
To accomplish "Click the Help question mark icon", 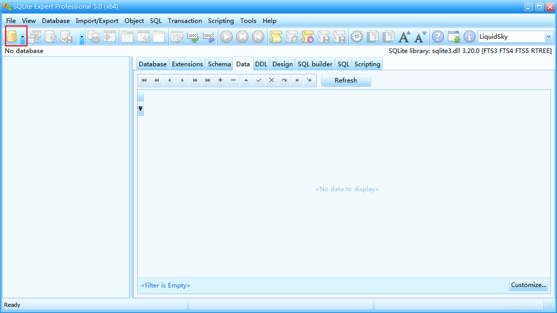I will [x=438, y=37].
